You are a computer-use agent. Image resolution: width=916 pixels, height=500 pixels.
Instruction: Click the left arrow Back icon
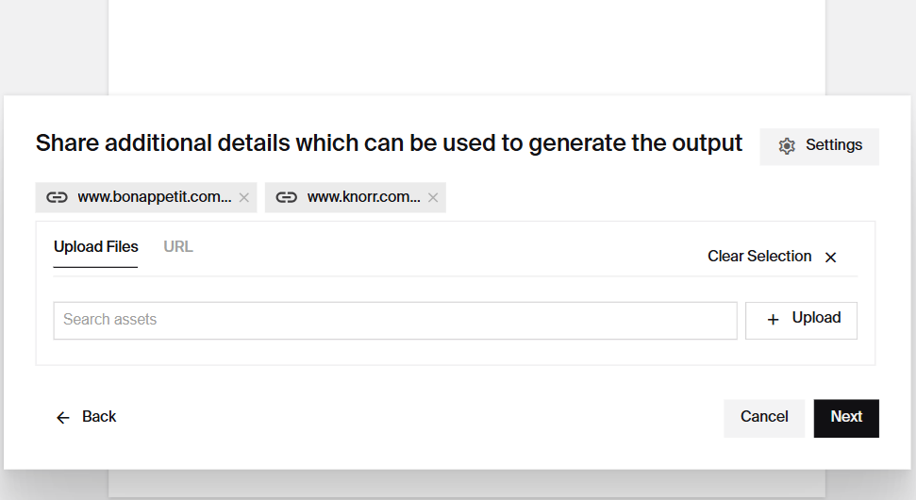click(x=63, y=418)
